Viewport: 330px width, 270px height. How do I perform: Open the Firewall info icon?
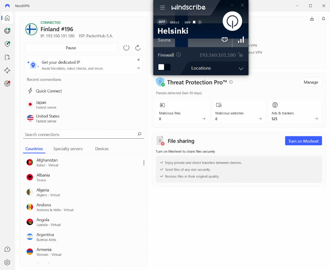pyautogui.click(x=179, y=55)
